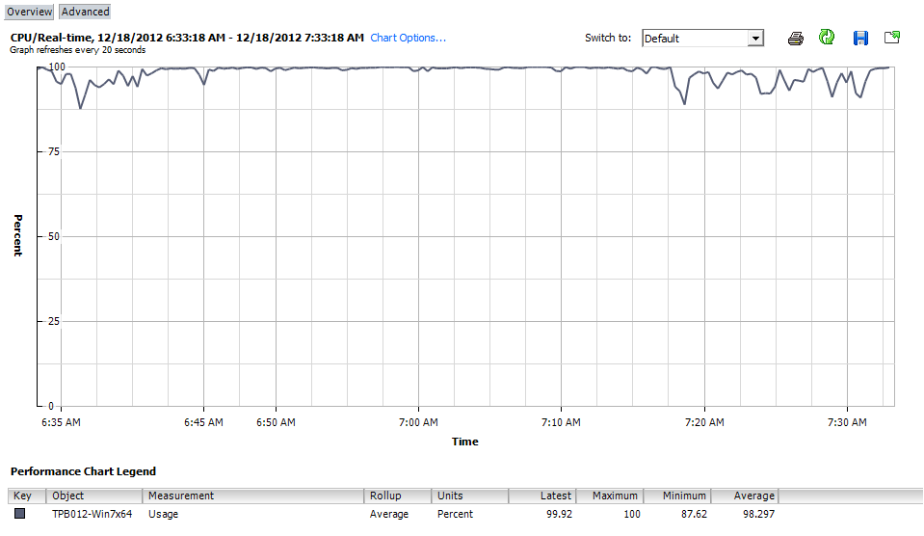Viewport: 924px width, 536px height.
Task: Click the Default chart view combo box
Action: click(695, 39)
